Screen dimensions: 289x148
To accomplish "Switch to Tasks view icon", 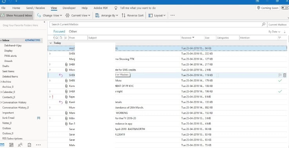I will pos(29,145).
